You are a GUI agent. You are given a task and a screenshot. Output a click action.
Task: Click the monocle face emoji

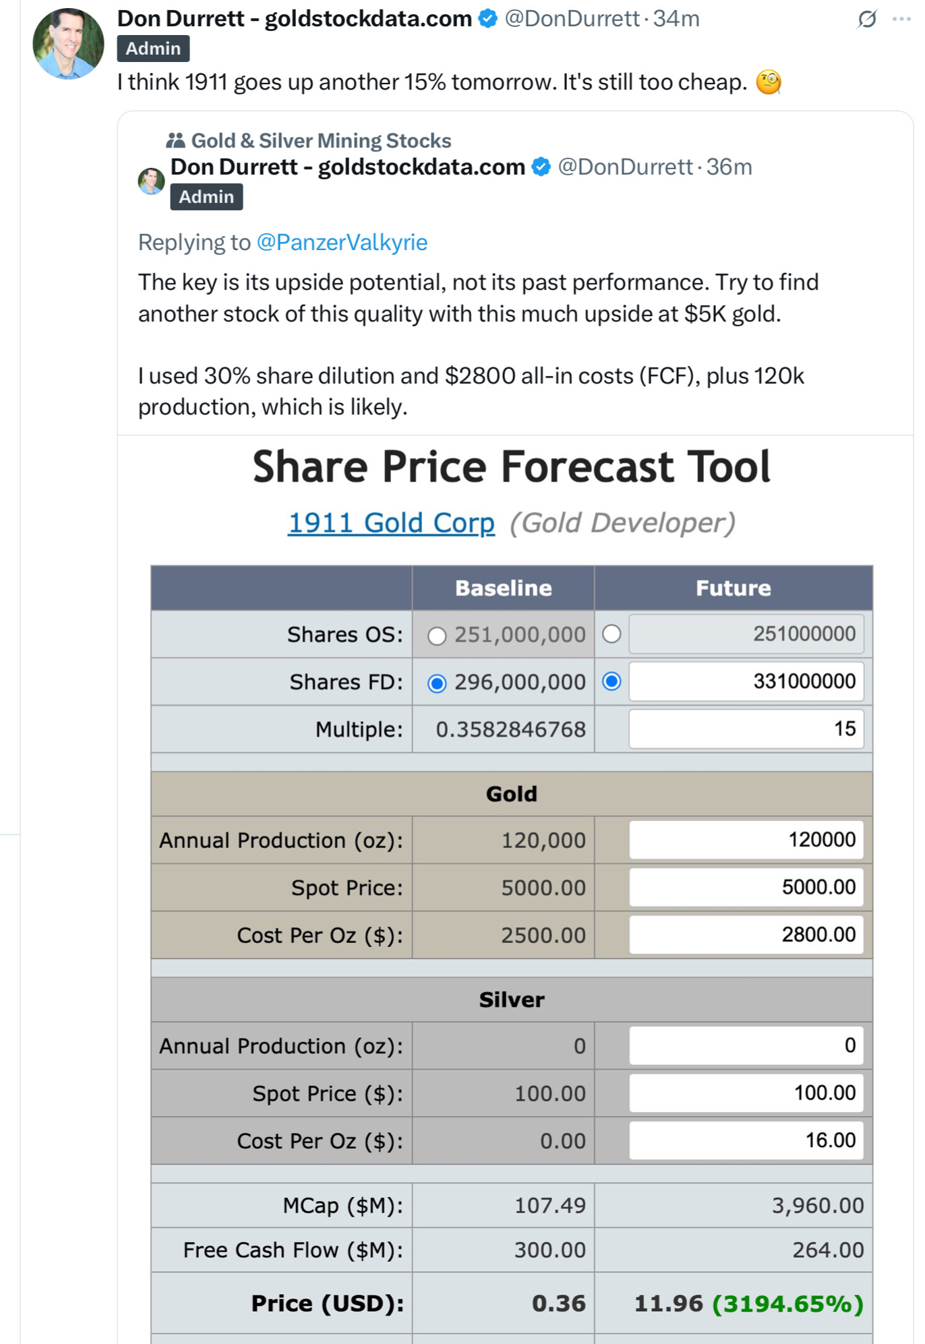point(769,82)
